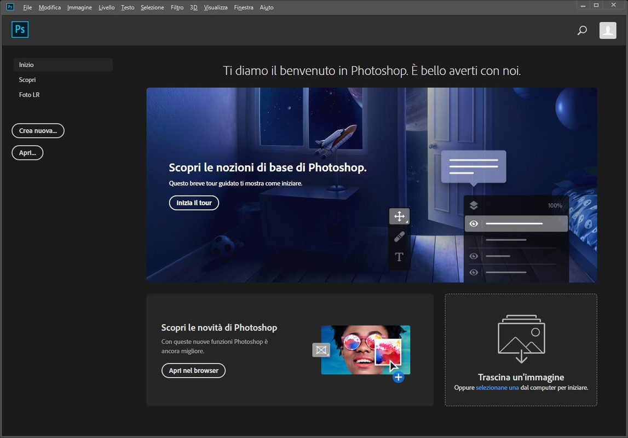Open the Livello menu
Image resolution: width=628 pixels, height=438 pixels.
point(107,7)
